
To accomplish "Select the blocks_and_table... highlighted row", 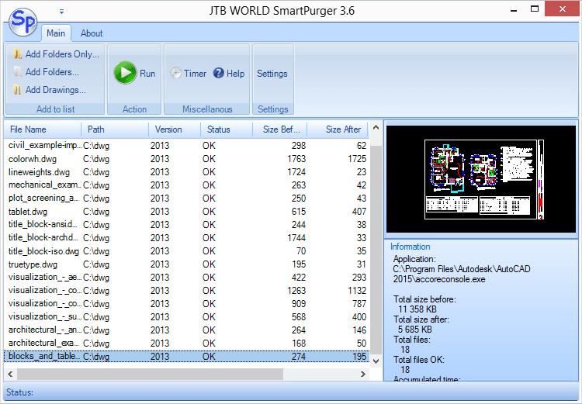I will (x=187, y=356).
